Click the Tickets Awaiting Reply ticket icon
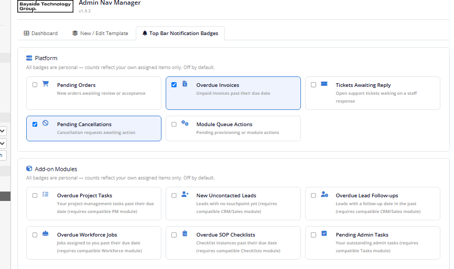This screenshot has height=269, width=454. point(324,84)
